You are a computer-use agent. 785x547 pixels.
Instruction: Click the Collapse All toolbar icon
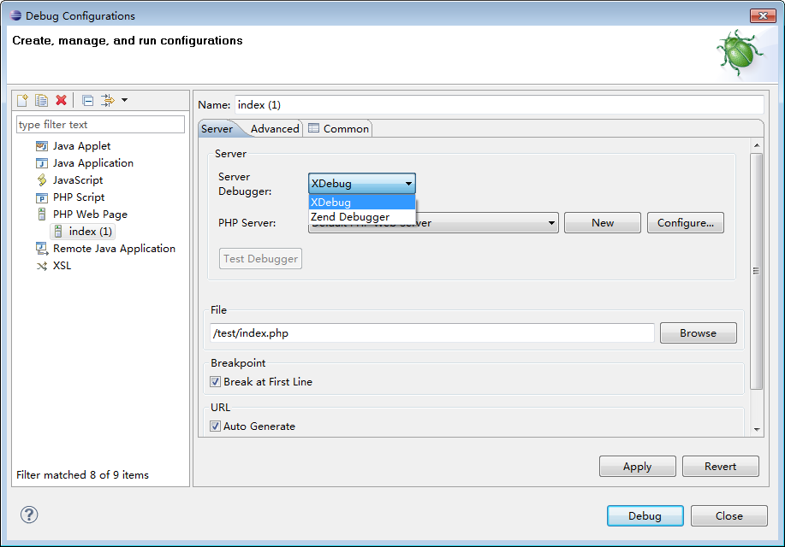(x=88, y=101)
